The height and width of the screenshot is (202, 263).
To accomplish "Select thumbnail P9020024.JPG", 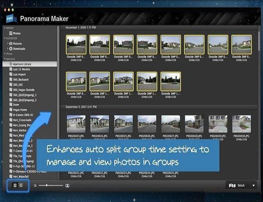I will click(x=99, y=124).
